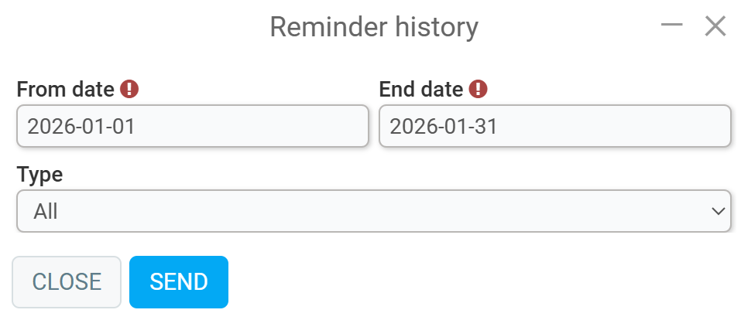Click the 'Reminder history' title text

point(373,27)
